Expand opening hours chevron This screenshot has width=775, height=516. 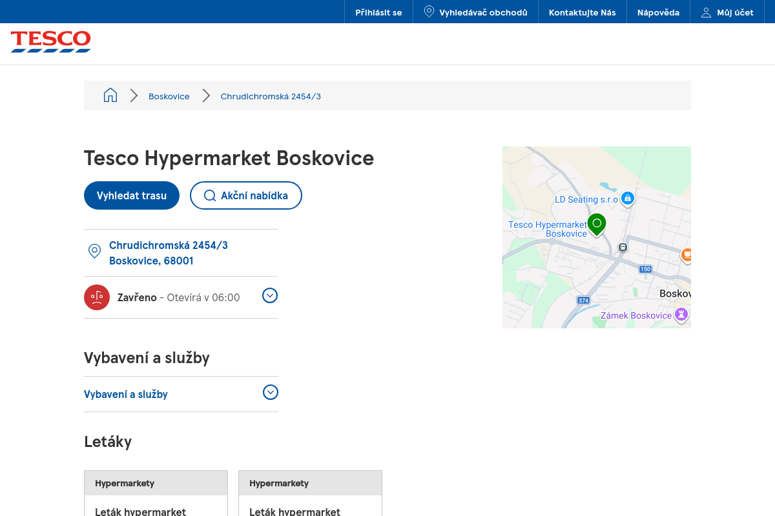(x=270, y=295)
